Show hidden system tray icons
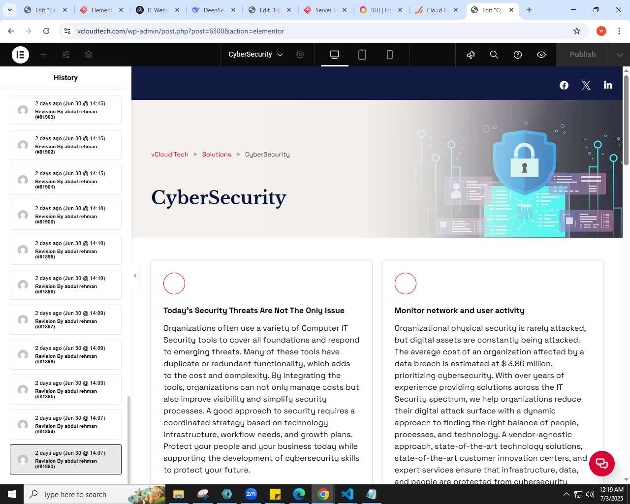This screenshot has width=630, height=504. click(566, 494)
